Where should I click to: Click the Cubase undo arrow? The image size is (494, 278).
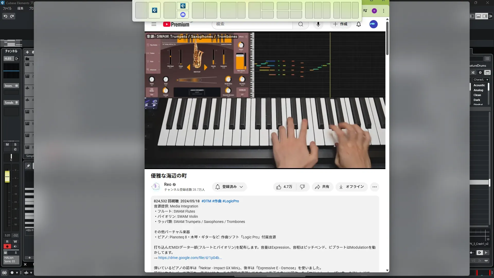click(5, 16)
